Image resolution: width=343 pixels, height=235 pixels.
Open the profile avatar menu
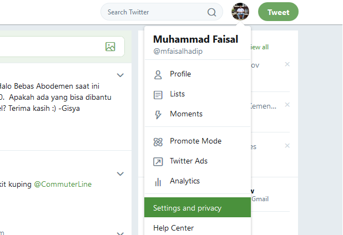[x=240, y=12]
